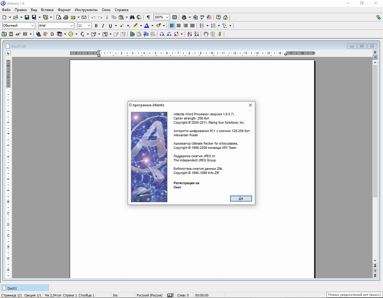Sort ascending with the A-Z arrow icon
Viewport: 383px width, 298px height.
(189, 34)
